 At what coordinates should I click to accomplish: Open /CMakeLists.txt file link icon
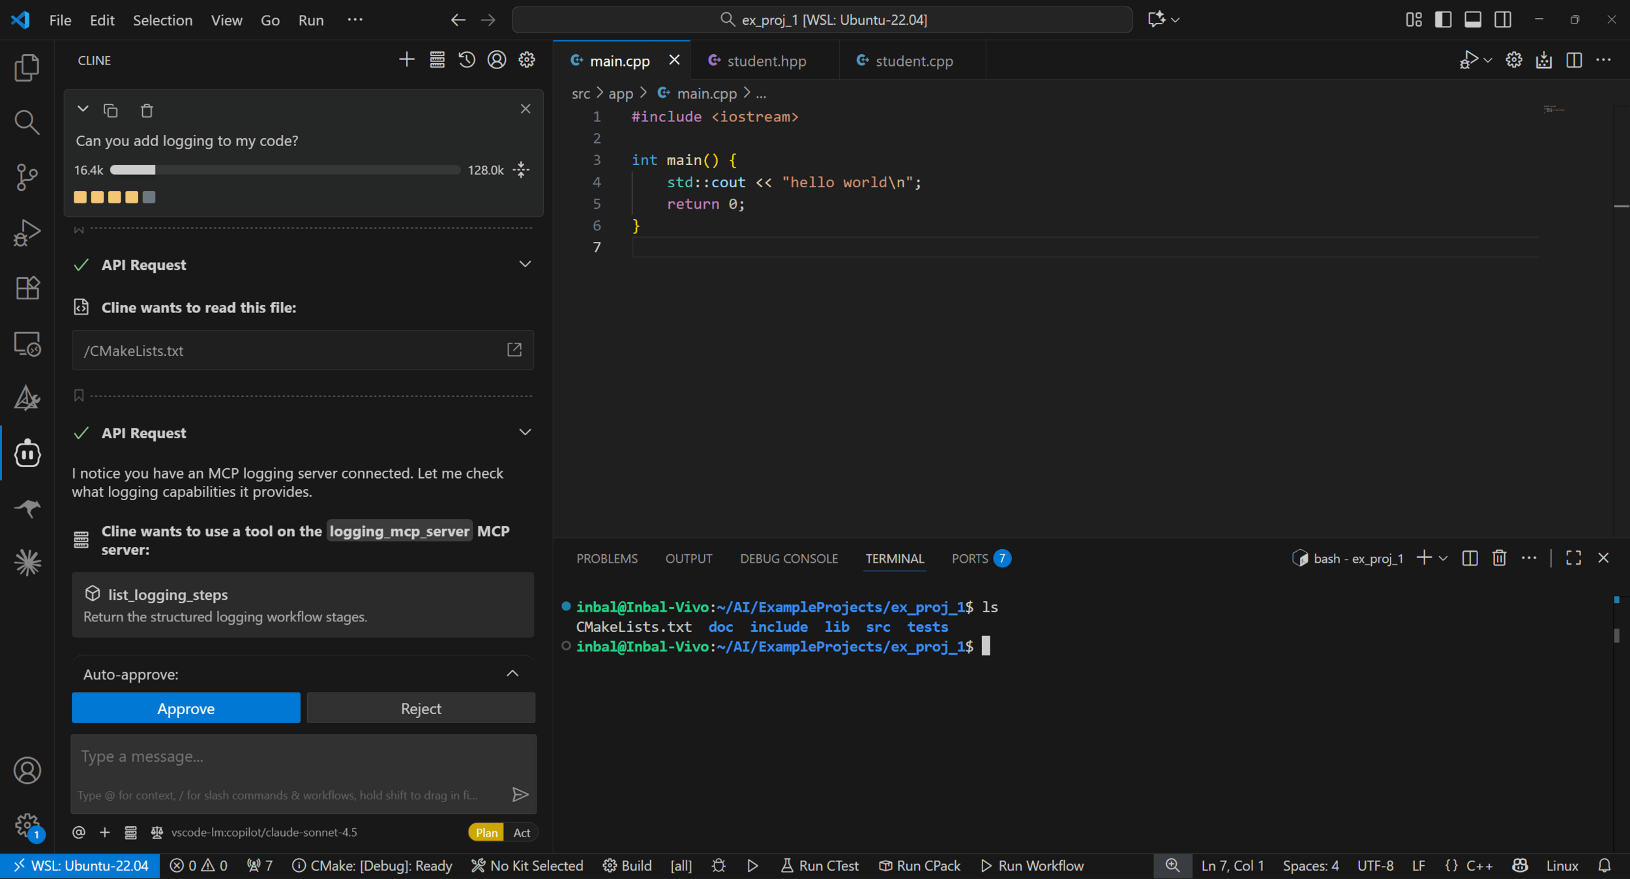pos(514,350)
